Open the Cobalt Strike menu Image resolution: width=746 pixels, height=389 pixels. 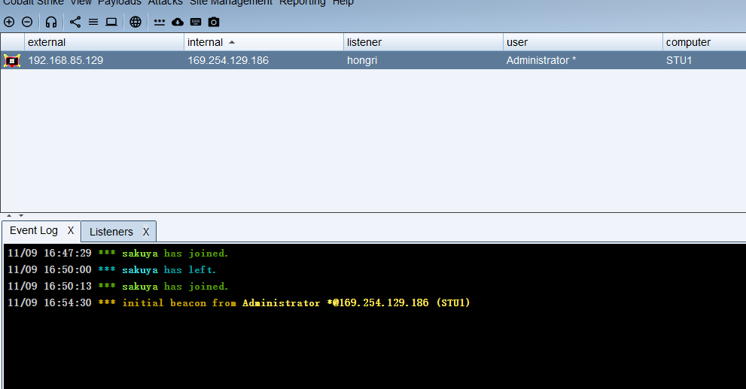[x=33, y=2]
